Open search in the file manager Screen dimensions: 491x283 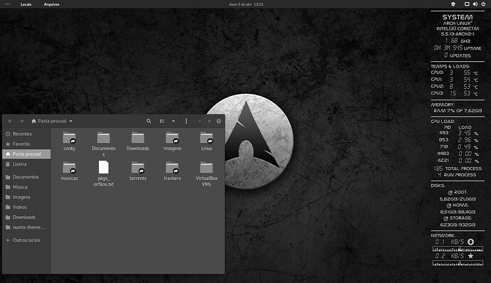coord(149,121)
